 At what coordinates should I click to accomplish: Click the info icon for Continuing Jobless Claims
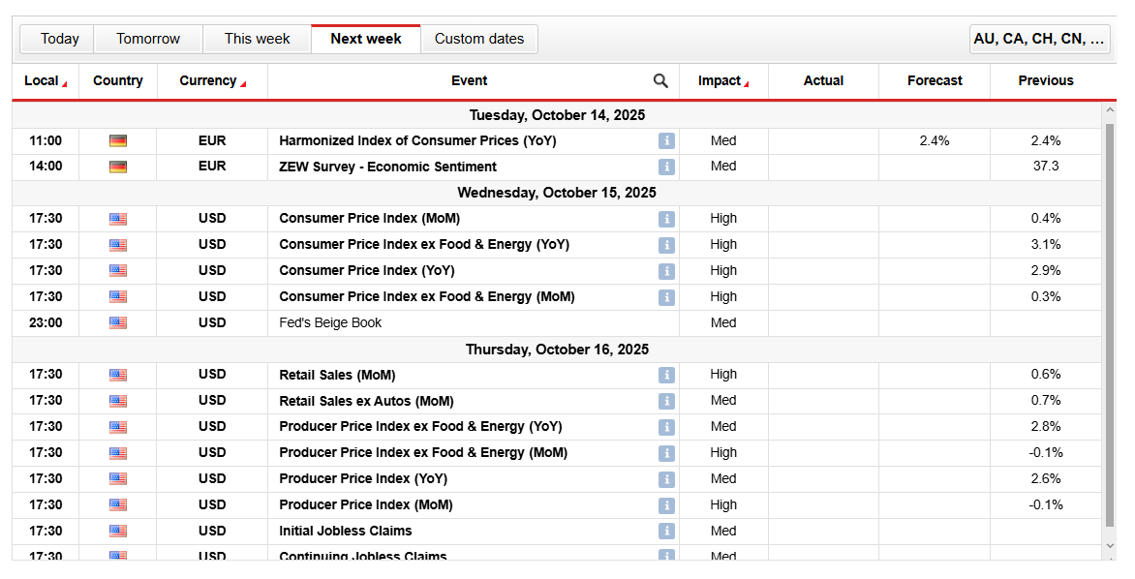[666, 557]
